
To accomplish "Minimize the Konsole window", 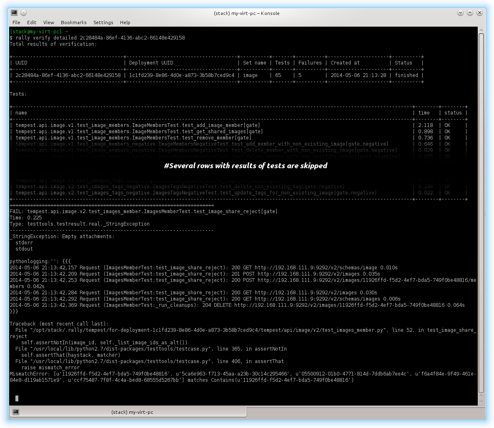I will 460,13.
